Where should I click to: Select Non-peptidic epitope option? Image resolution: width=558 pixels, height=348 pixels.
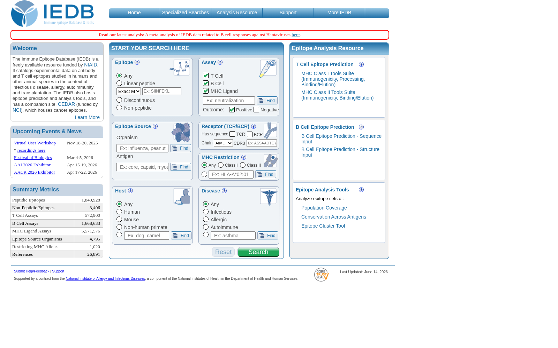click(119, 108)
